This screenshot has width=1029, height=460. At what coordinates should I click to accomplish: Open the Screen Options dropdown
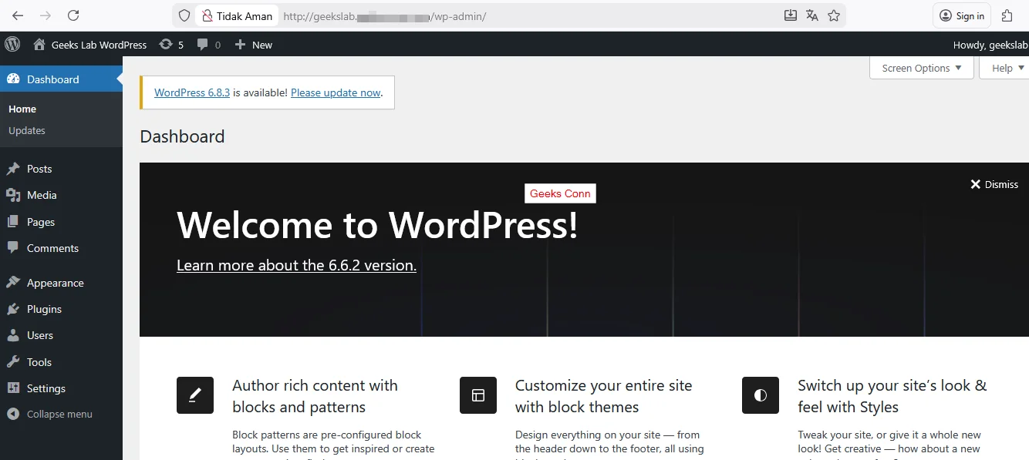point(921,68)
